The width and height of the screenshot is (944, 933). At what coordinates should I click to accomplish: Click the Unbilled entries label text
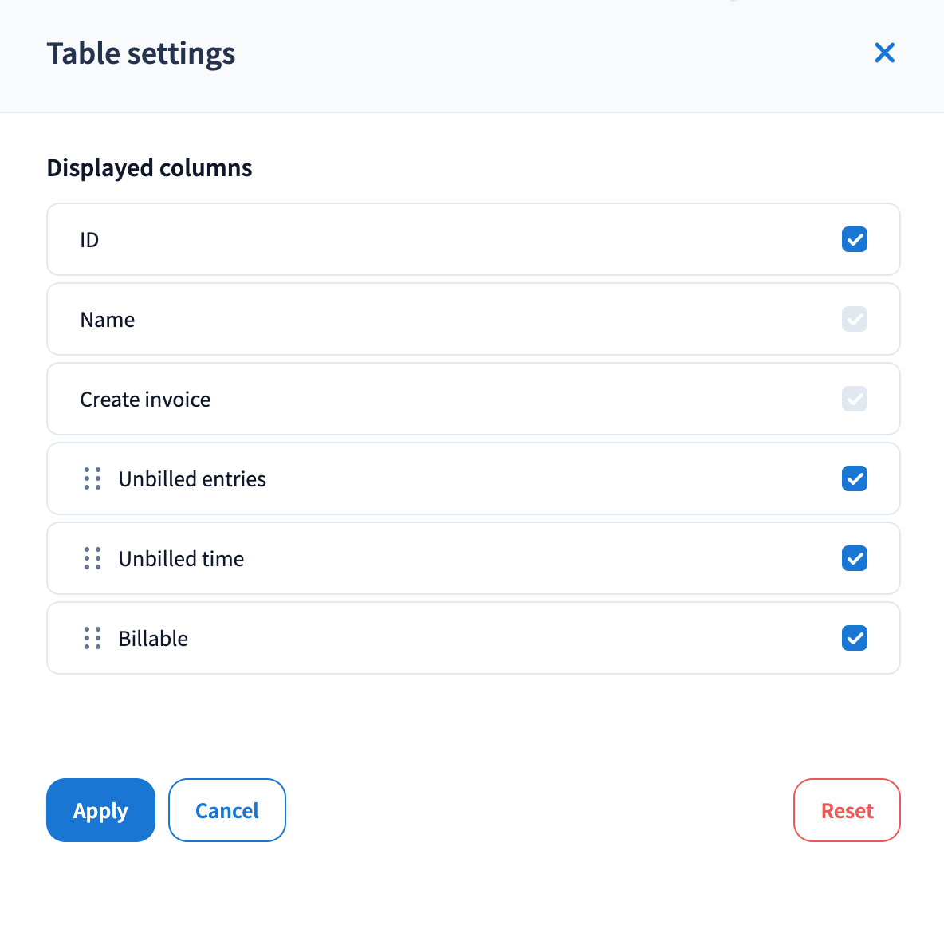192,479
